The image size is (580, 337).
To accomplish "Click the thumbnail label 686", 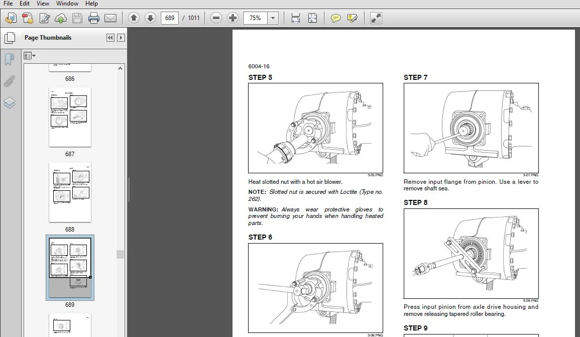I will pos(70,79).
